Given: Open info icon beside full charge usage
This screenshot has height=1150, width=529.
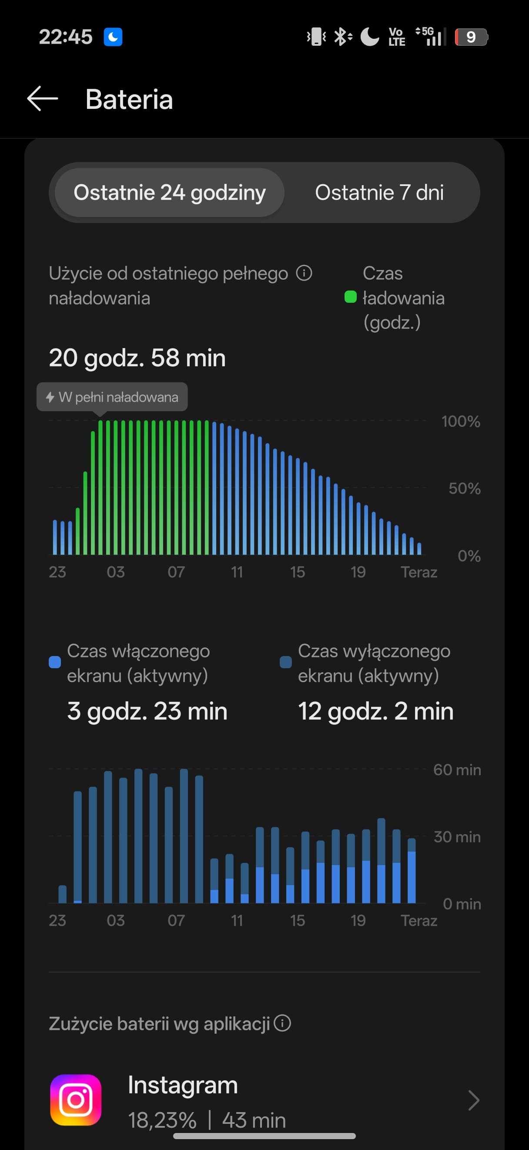Looking at the screenshot, I should point(304,273).
